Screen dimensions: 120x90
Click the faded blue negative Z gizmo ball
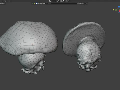[119, 13]
